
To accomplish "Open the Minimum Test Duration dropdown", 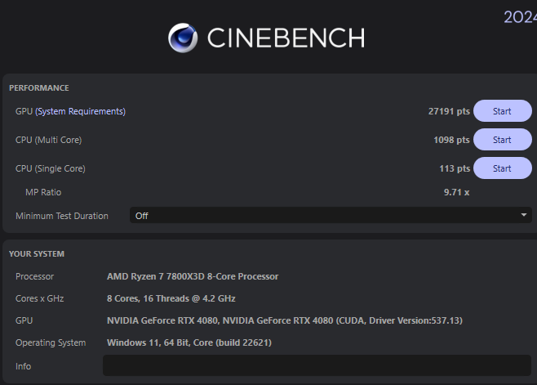I will click(x=331, y=216).
